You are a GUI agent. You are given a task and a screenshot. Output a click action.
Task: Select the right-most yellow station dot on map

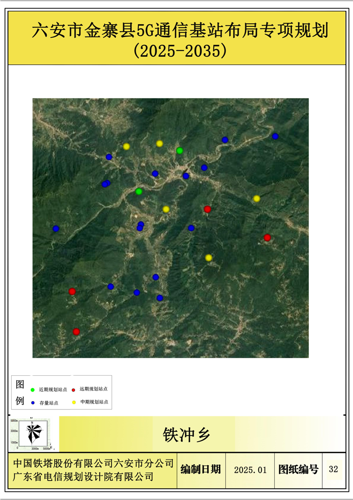tap(256, 199)
